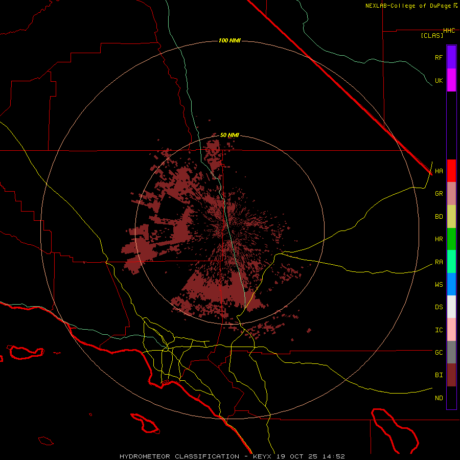Click the ND legend label
This screenshot has height=460, width=460.
click(439, 398)
